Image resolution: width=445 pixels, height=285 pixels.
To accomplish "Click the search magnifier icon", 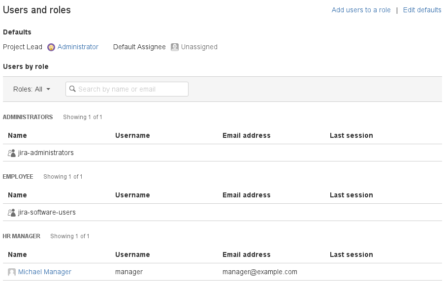I will click(x=72, y=89).
